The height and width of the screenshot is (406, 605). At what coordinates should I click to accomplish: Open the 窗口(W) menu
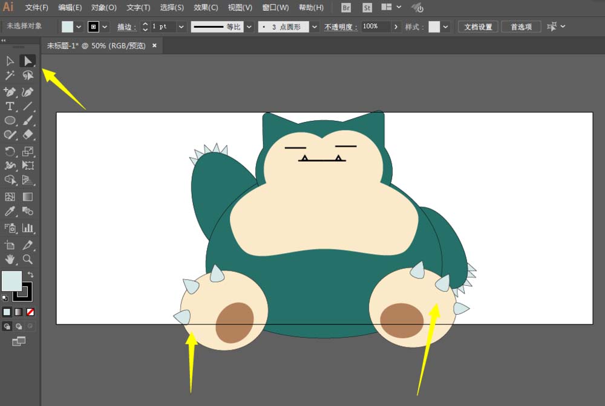[275, 8]
